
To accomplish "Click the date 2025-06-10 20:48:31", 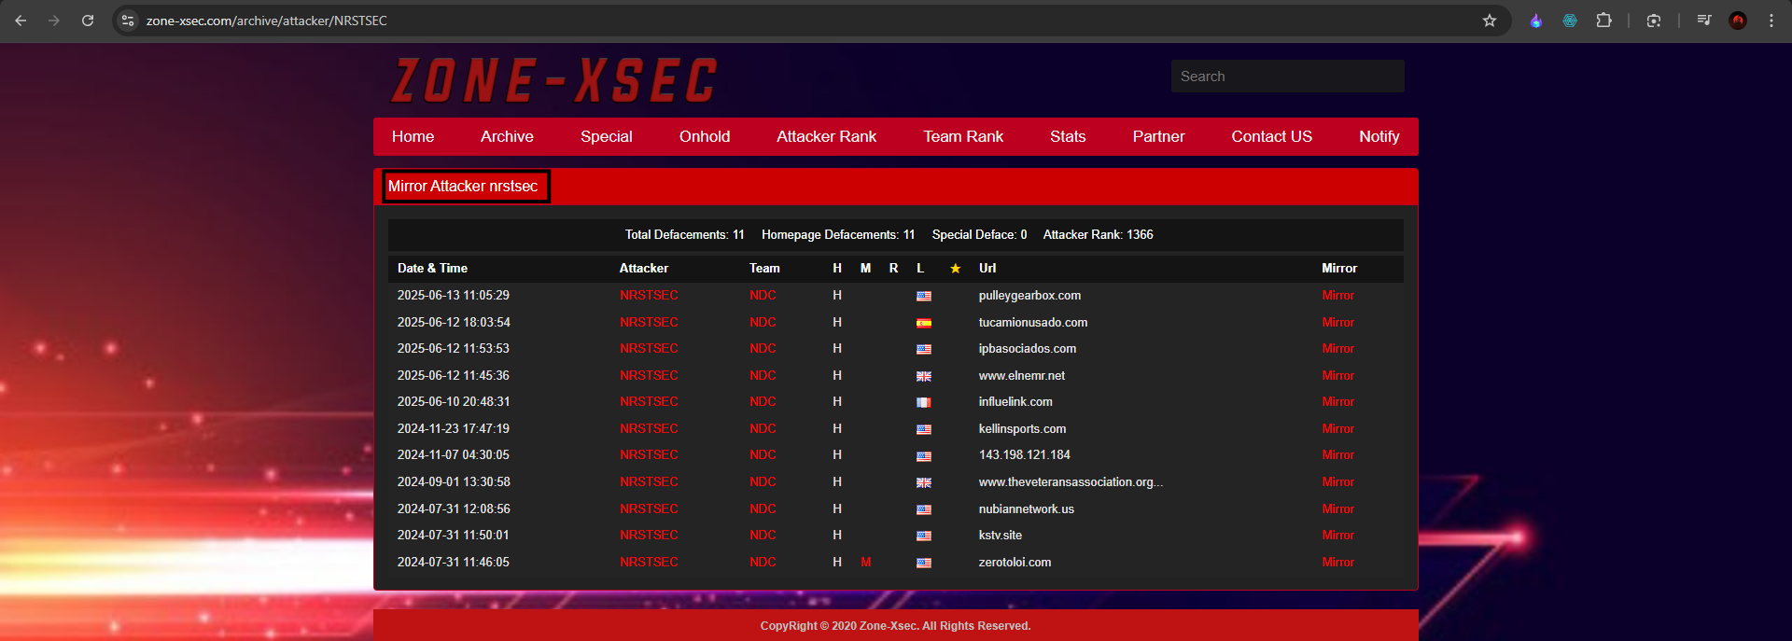I will [454, 401].
